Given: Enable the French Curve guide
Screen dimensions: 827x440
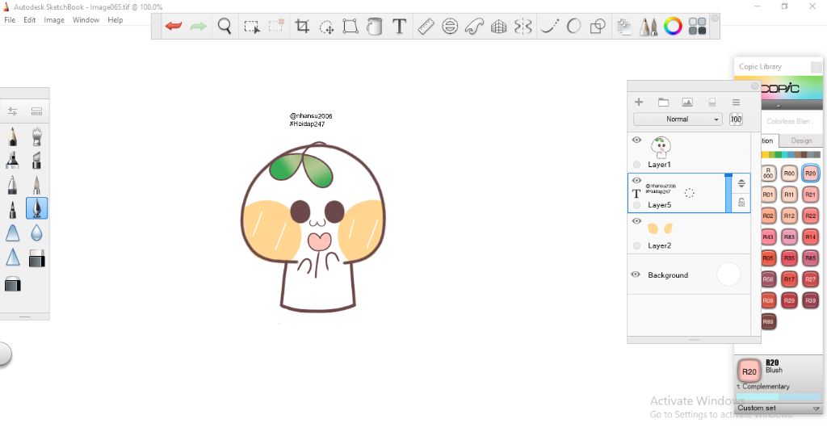Looking at the screenshot, I should point(474,26).
